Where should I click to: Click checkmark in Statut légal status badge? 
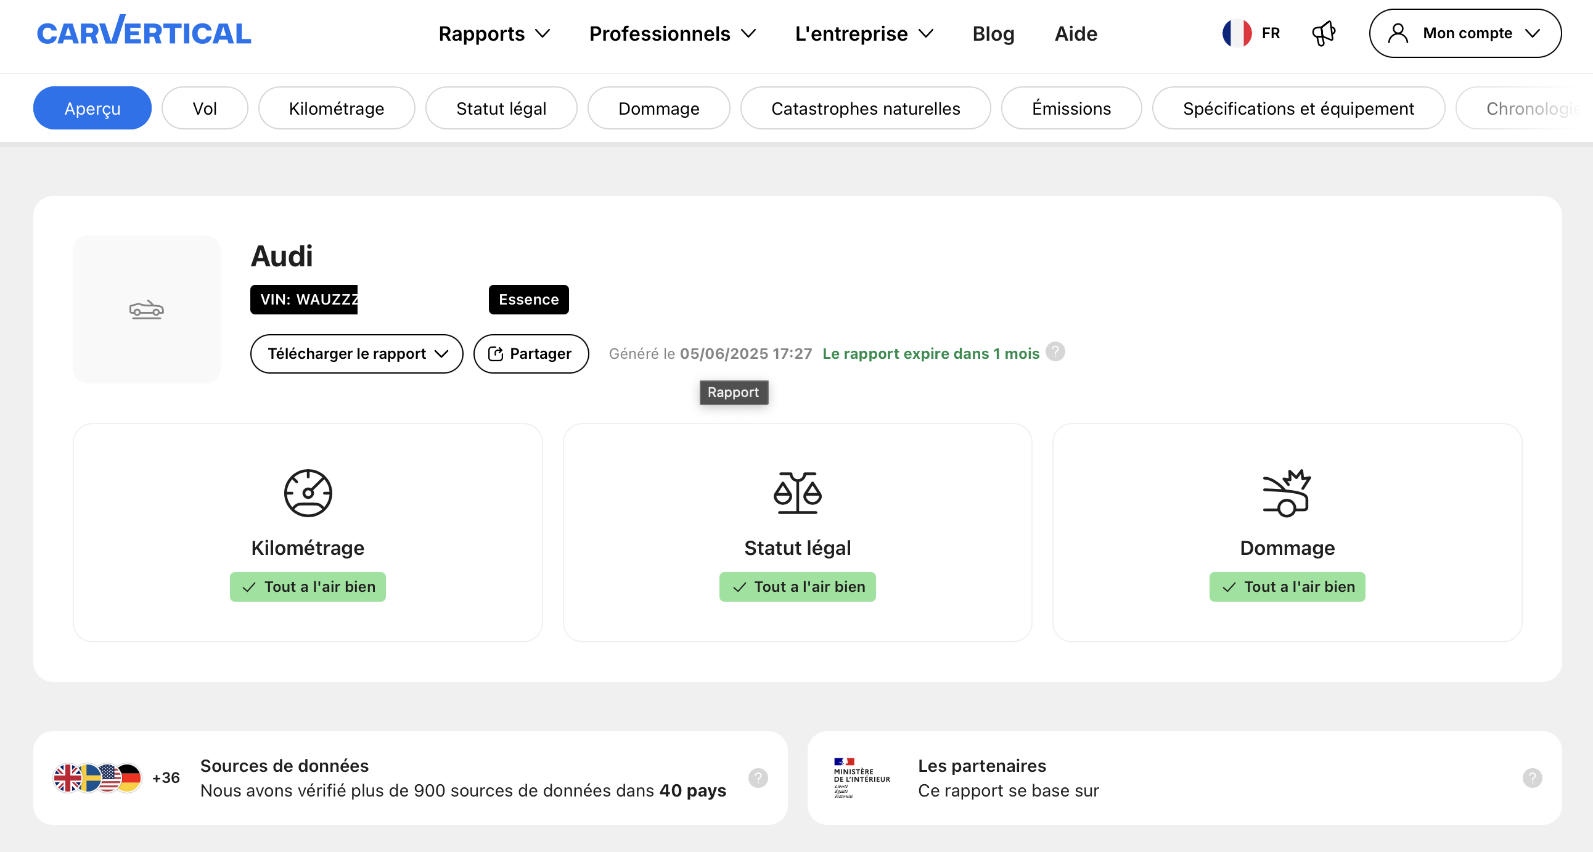(739, 587)
